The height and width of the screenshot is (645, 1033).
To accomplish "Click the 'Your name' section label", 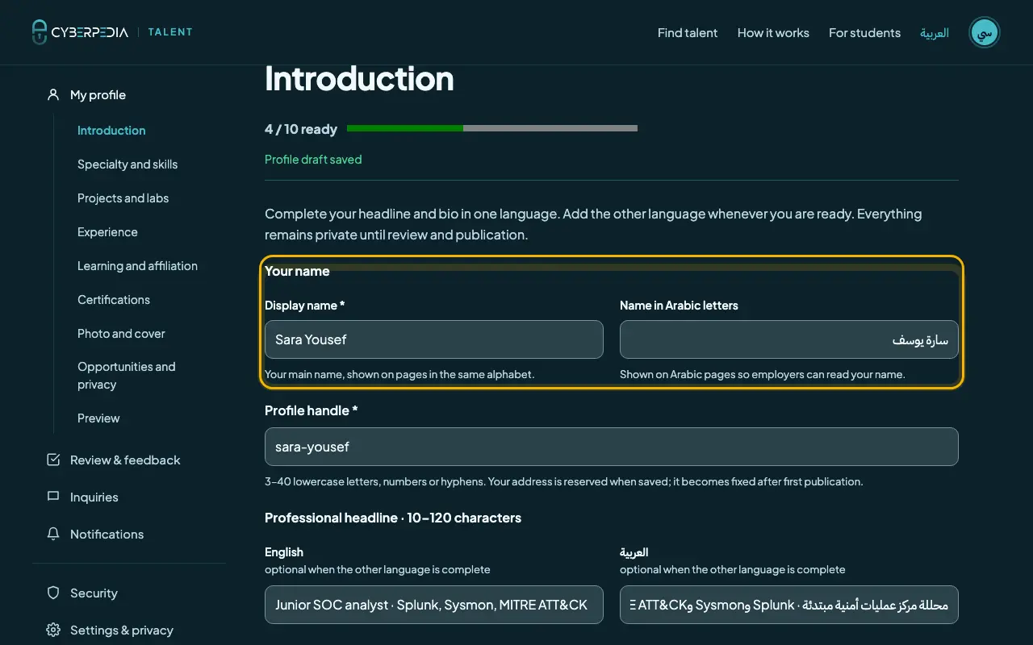I will [297, 271].
